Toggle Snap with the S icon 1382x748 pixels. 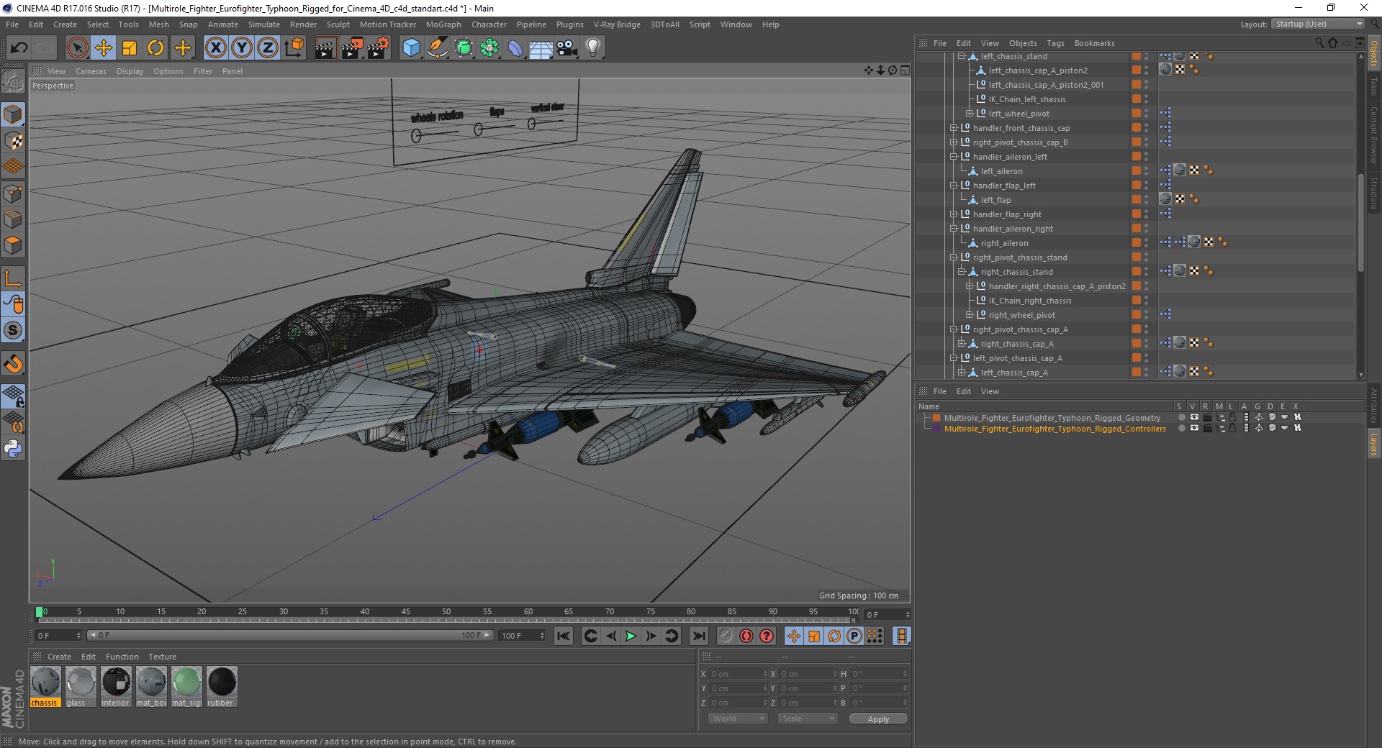click(x=13, y=331)
